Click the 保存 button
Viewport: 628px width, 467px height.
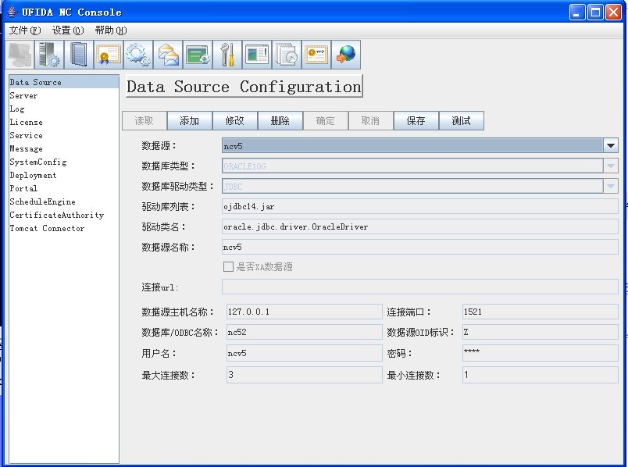tap(416, 120)
